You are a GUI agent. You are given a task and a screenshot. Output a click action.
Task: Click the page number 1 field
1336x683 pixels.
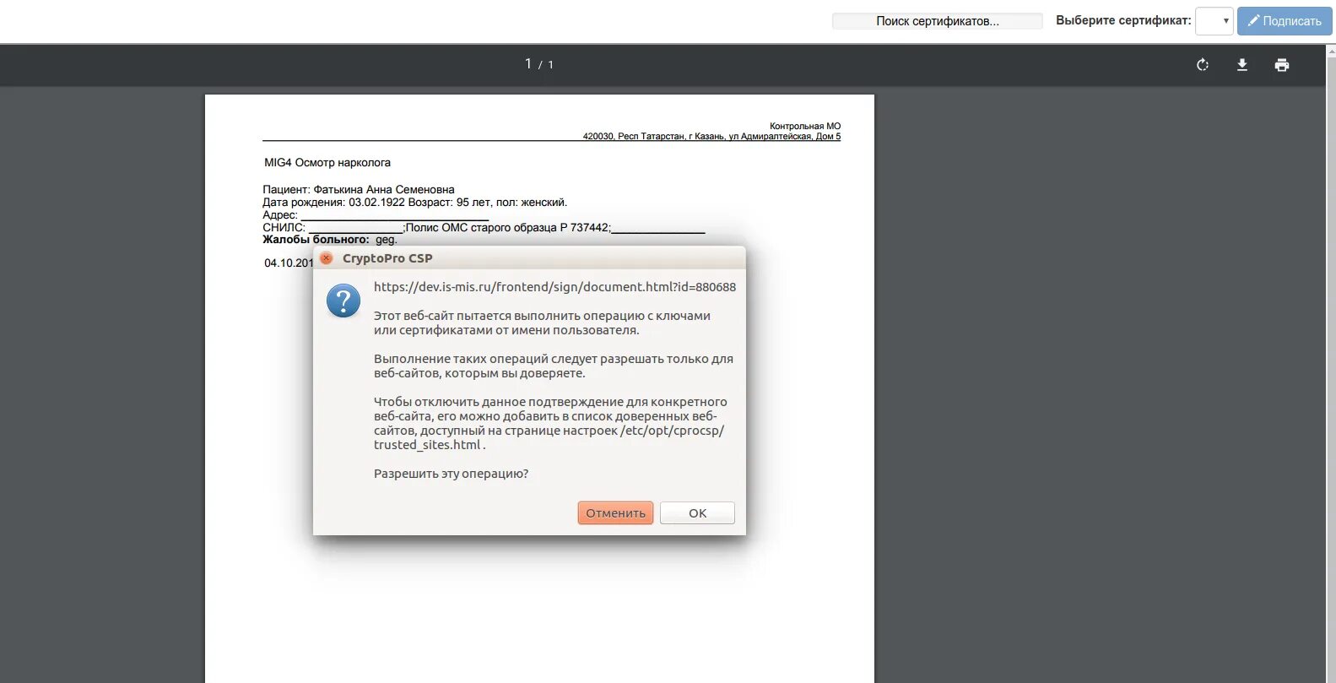coord(528,64)
